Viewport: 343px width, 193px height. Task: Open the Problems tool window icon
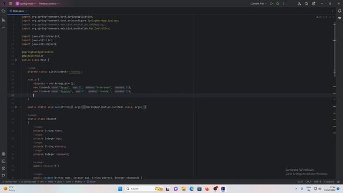click(x=4, y=168)
